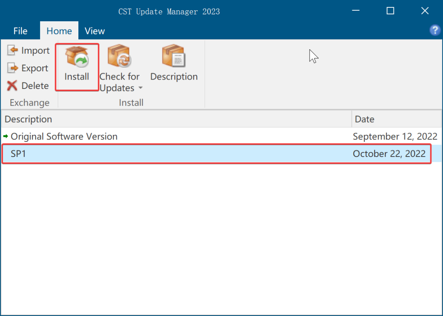
Task: Select the Home ribbon tab
Action: 59,30
